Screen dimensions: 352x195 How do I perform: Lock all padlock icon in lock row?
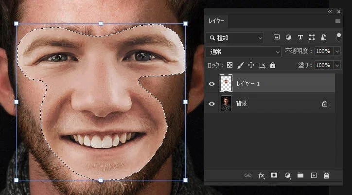[273, 65]
